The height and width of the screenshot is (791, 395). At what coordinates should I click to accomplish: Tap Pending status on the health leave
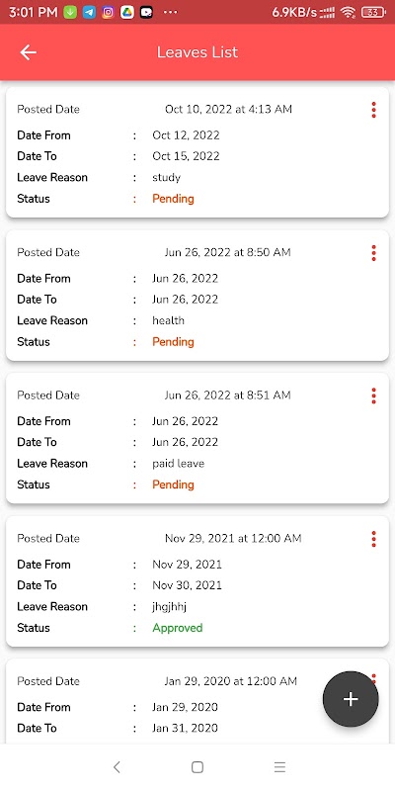(173, 341)
